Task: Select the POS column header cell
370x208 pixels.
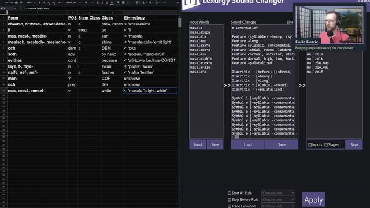Action: (72, 18)
